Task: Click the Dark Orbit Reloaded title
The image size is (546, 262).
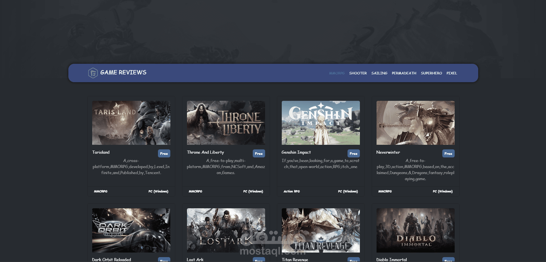Action: (111, 259)
